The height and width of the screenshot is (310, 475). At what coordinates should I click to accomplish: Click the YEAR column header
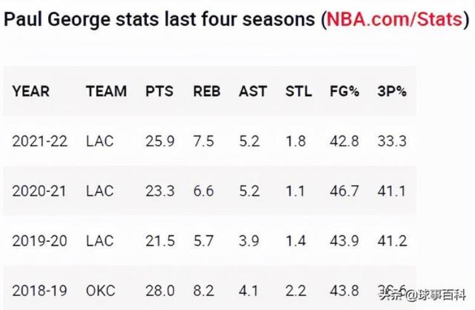(x=31, y=91)
